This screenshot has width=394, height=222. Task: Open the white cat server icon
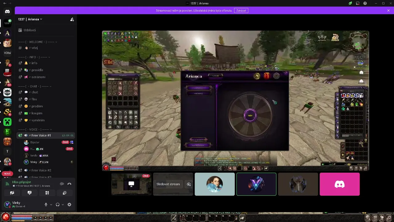click(x=7, y=43)
